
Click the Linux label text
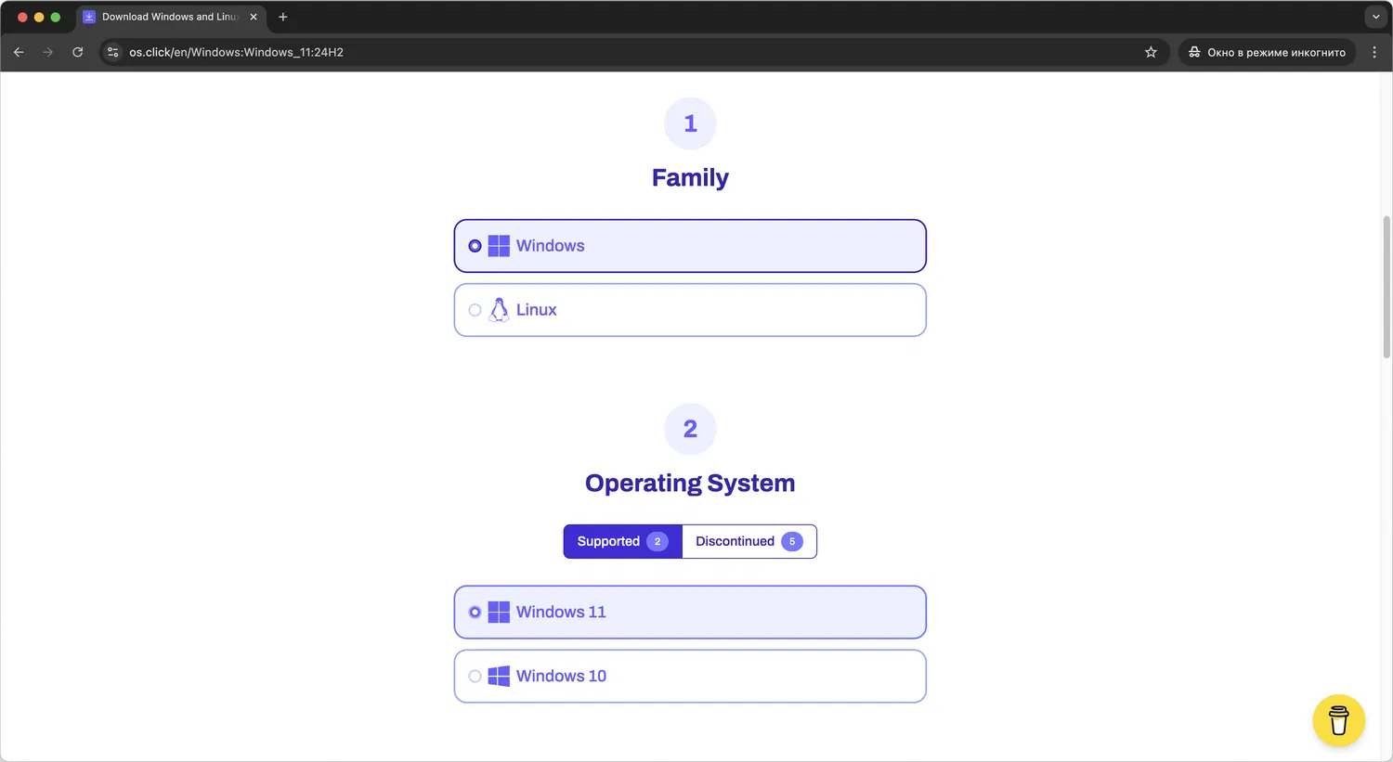(x=537, y=310)
